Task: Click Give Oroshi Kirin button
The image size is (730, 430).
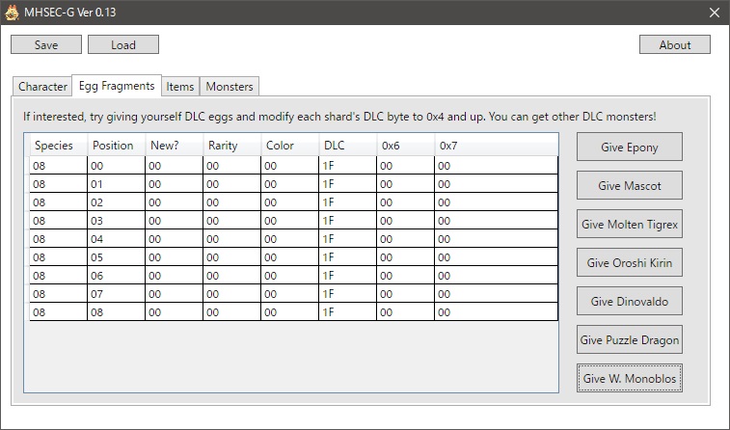Action: pos(630,263)
